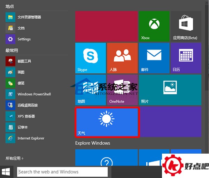Click the '远程桌面连接' text label

pos(28,105)
